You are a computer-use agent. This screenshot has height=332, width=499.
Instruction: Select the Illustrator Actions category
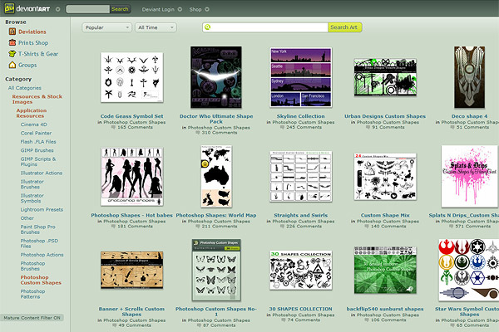[x=42, y=173]
